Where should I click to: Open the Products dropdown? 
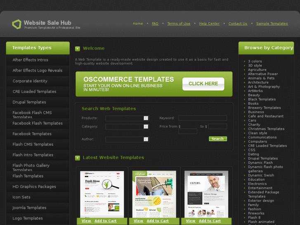click(x=127, y=118)
